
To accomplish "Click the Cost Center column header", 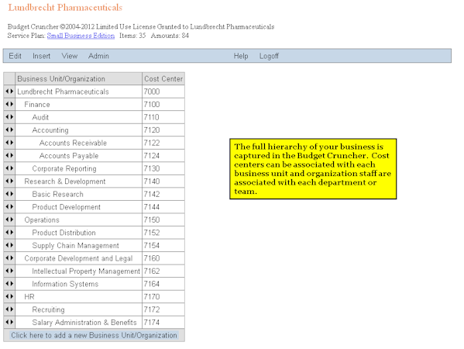I will pos(163,79).
